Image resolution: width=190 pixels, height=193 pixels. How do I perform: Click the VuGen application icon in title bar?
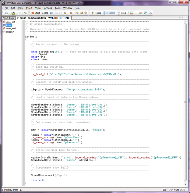click(x=3, y=3)
